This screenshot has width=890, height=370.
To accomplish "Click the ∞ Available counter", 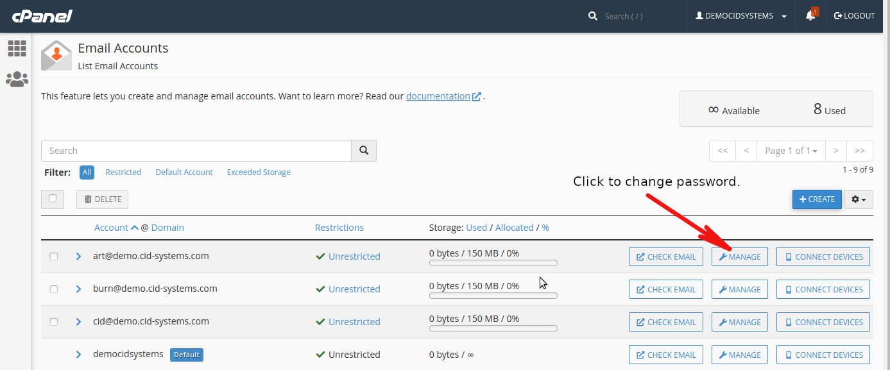I will [733, 110].
